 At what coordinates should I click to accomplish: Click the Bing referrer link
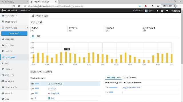pos(52,98)
